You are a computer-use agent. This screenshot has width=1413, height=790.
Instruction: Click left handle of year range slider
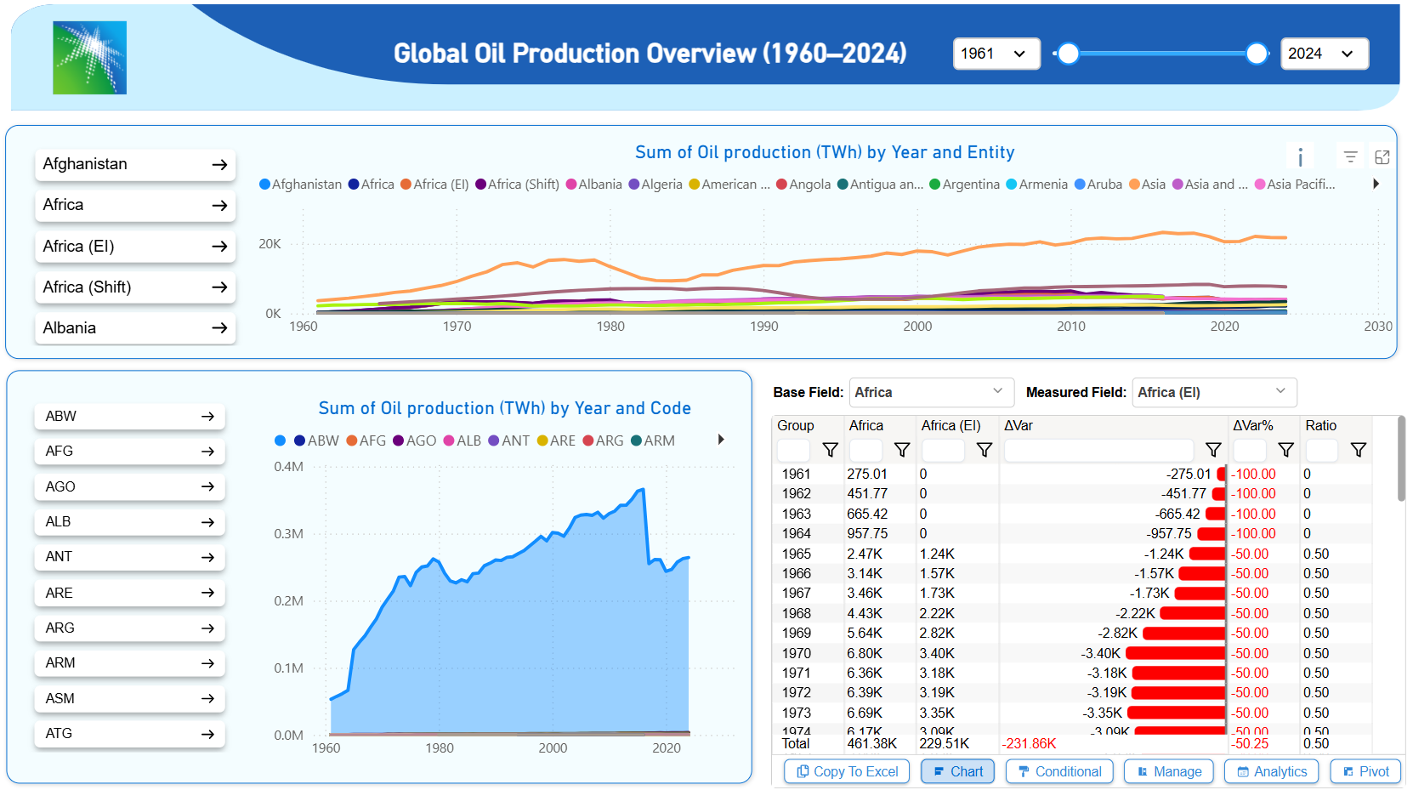pos(1069,54)
